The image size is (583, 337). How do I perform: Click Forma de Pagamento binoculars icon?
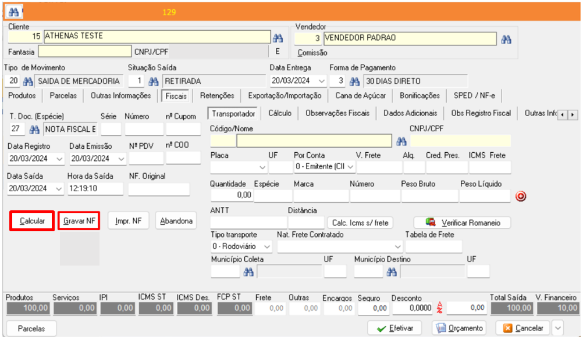(354, 81)
